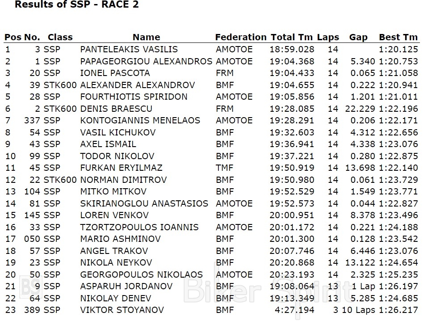Click the name FURKAN ERYILMAZ

pyautogui.click(x=121, y=168)
